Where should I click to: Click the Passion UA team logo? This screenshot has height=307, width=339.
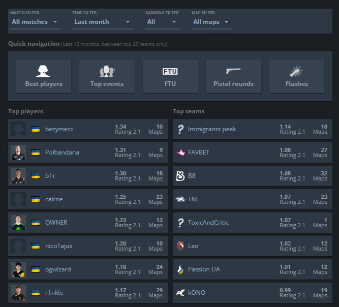tap(180, 269)
